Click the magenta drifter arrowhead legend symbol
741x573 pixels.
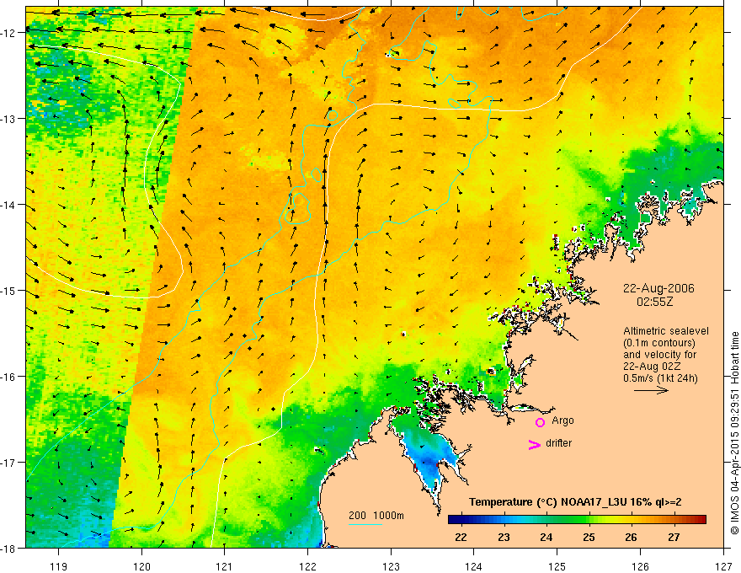[535, 444]
